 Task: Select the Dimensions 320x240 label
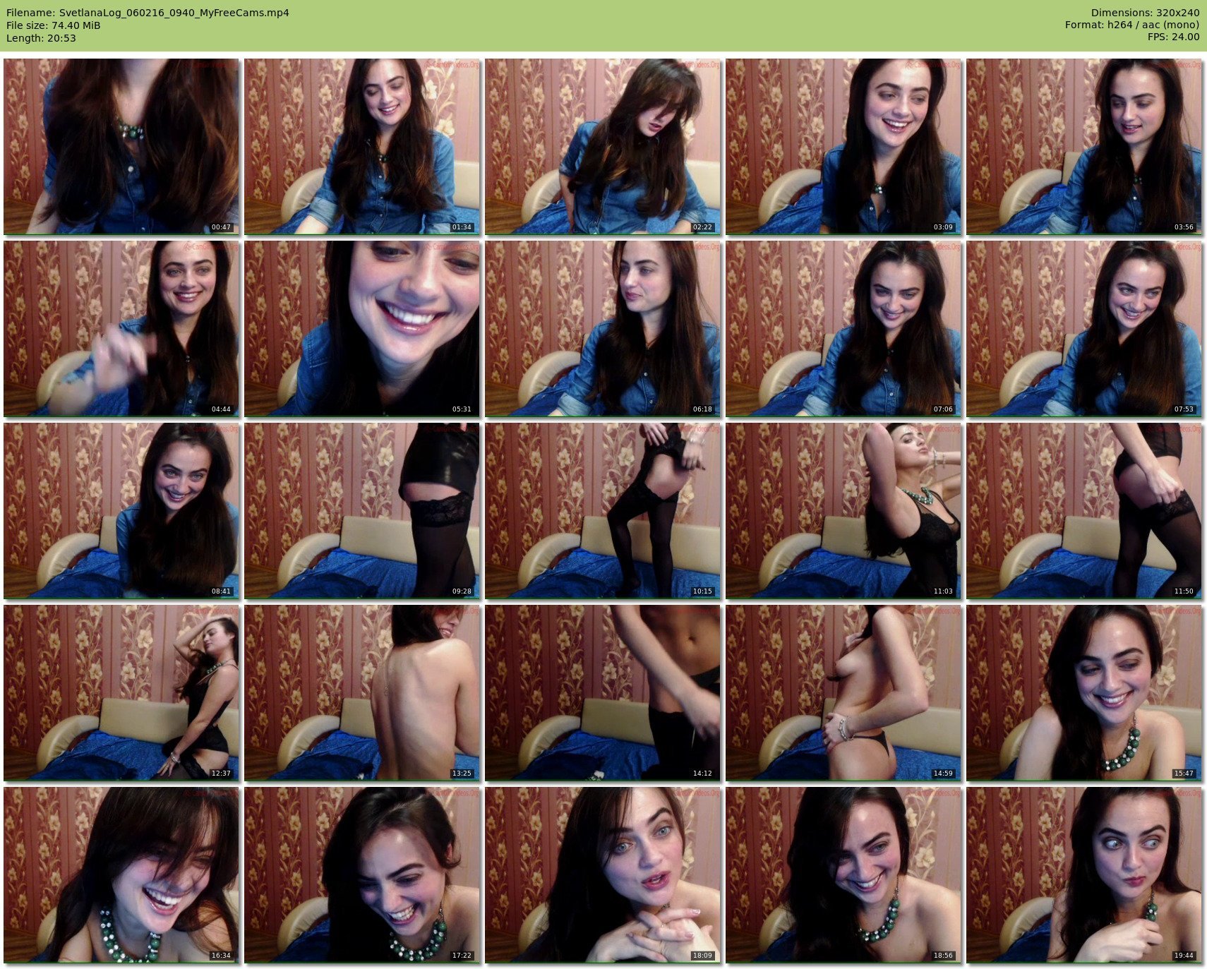1145,13
